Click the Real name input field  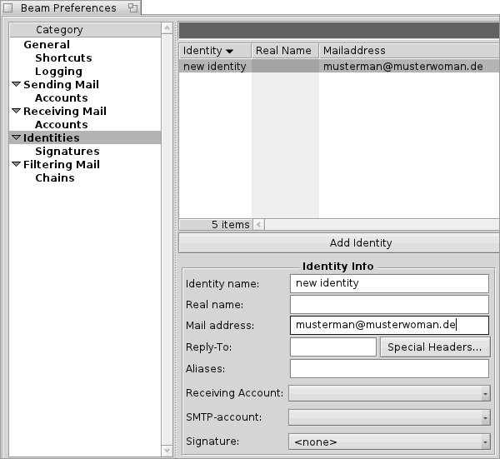[x=389, y=304]
